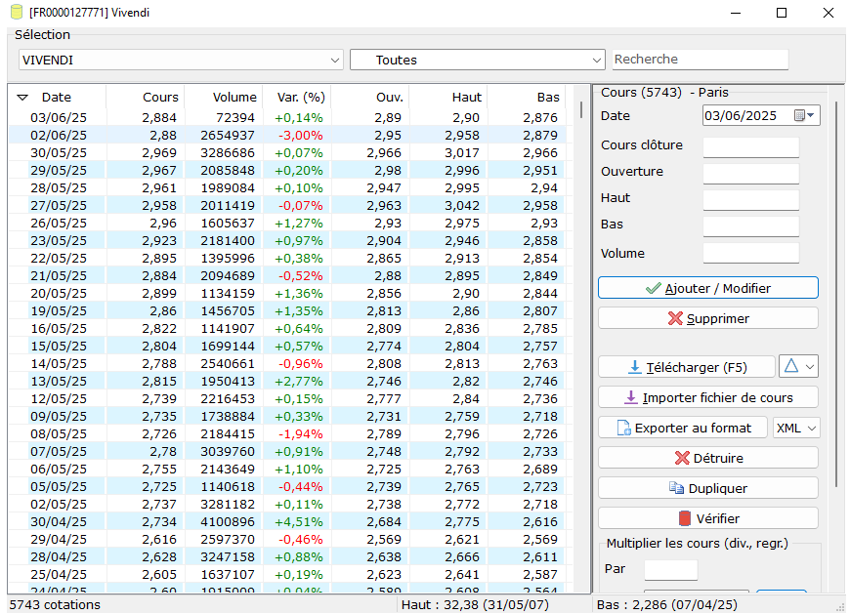Image resolution: width=850 pixels, height=614 pixels.
Task: Open the triangle source dropdown beside Télécharger
Action: pos(798,367)
